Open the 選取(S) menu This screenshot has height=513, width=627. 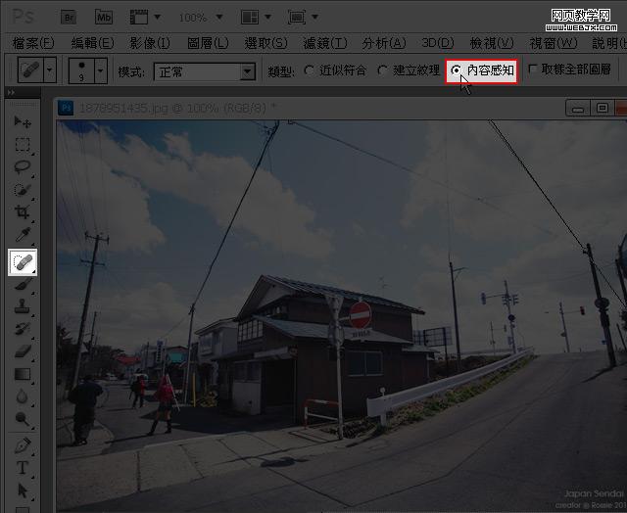(x=265, y=43)
